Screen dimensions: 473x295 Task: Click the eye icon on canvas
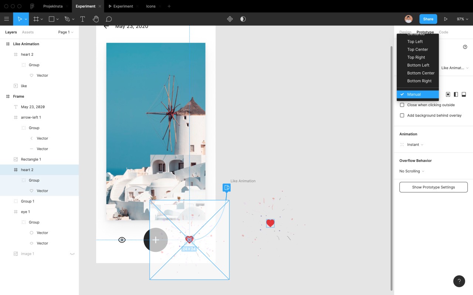click(x=122, y=240)
